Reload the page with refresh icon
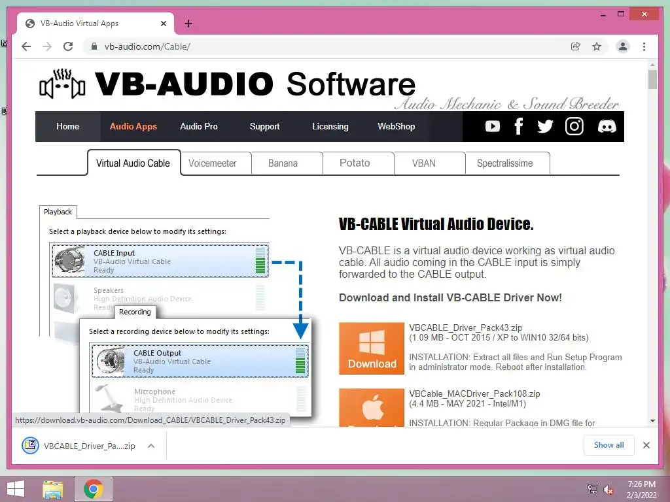670x502 pixels. [x=68, y=46]
